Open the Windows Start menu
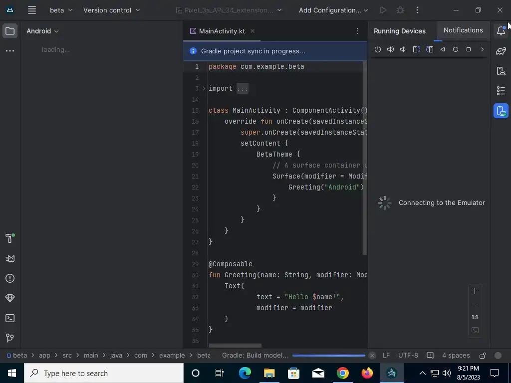511x383 pixels. pos(12,373)
